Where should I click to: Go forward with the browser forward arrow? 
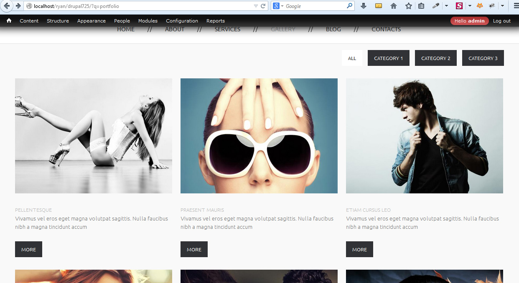coord(18,6)
